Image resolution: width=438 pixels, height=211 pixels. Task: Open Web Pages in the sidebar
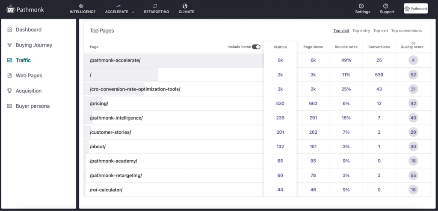click(29, 75)
